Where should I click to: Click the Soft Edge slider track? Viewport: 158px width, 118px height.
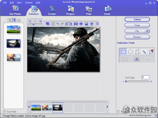coord(137,82)
